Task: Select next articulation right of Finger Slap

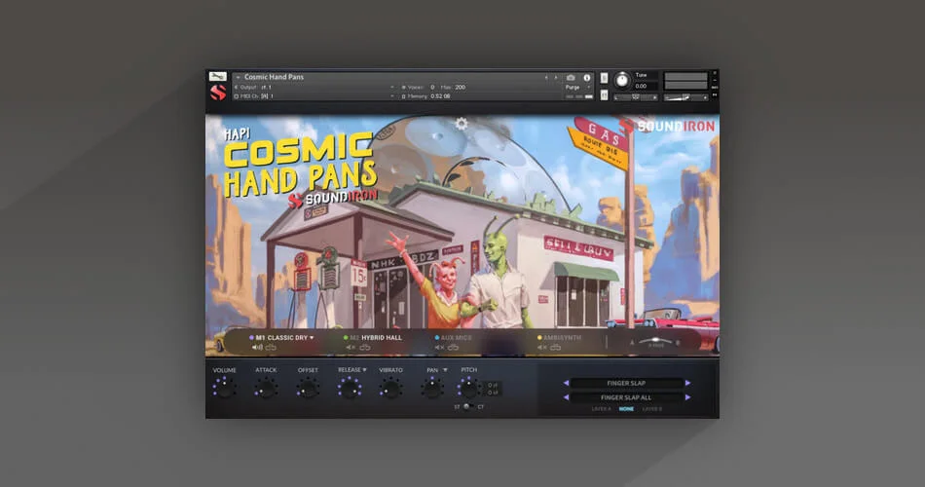Action: tap(687, 383)
